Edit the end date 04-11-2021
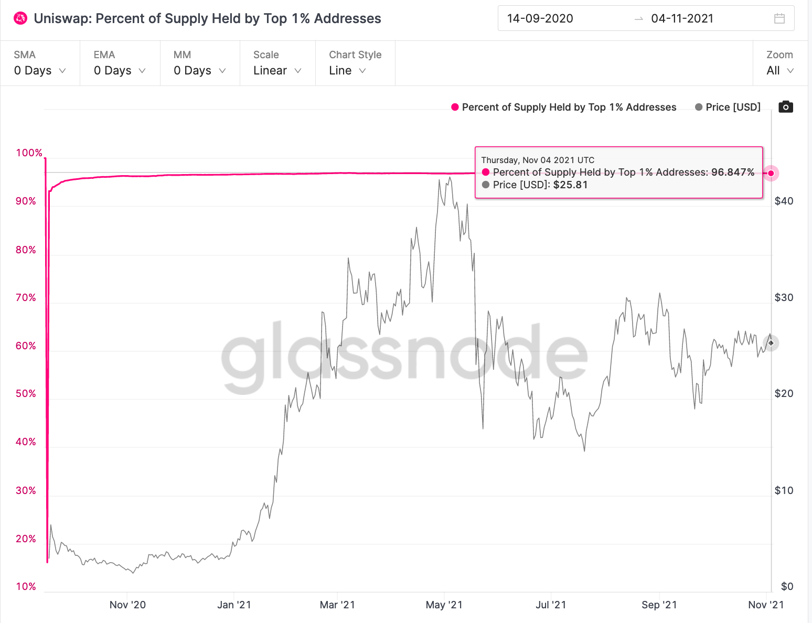This screenshot has height=623, width=812. tap(682, 18)
